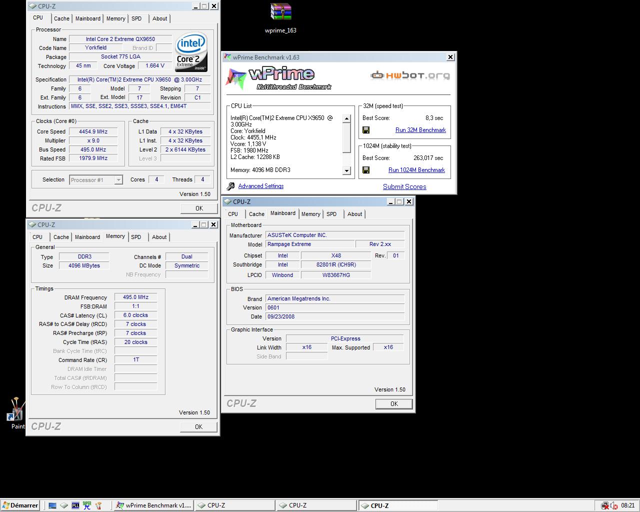The height and width of the screenshot is (512, 640).
Task: Launch the PLL tool from quick launch
Action: [75, 505]
